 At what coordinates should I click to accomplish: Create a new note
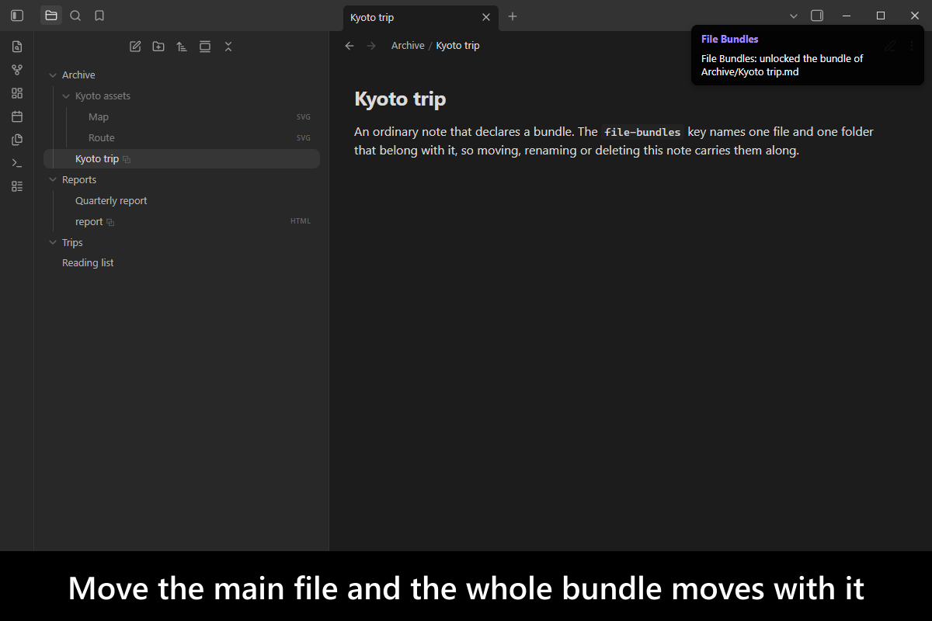[x=135, y=47]
